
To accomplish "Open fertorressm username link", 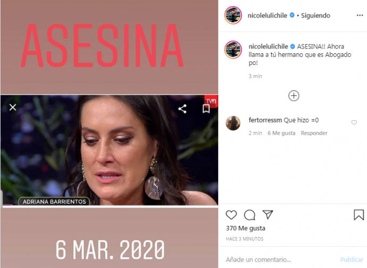I will tap(265, 120).
